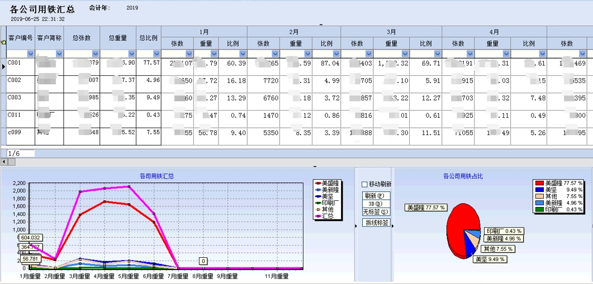Click the 印刷厂 green line marker in the line chart legend
The height and width of the screenshot is (284, 593).
pyautogui.click(x=318, y=203)
